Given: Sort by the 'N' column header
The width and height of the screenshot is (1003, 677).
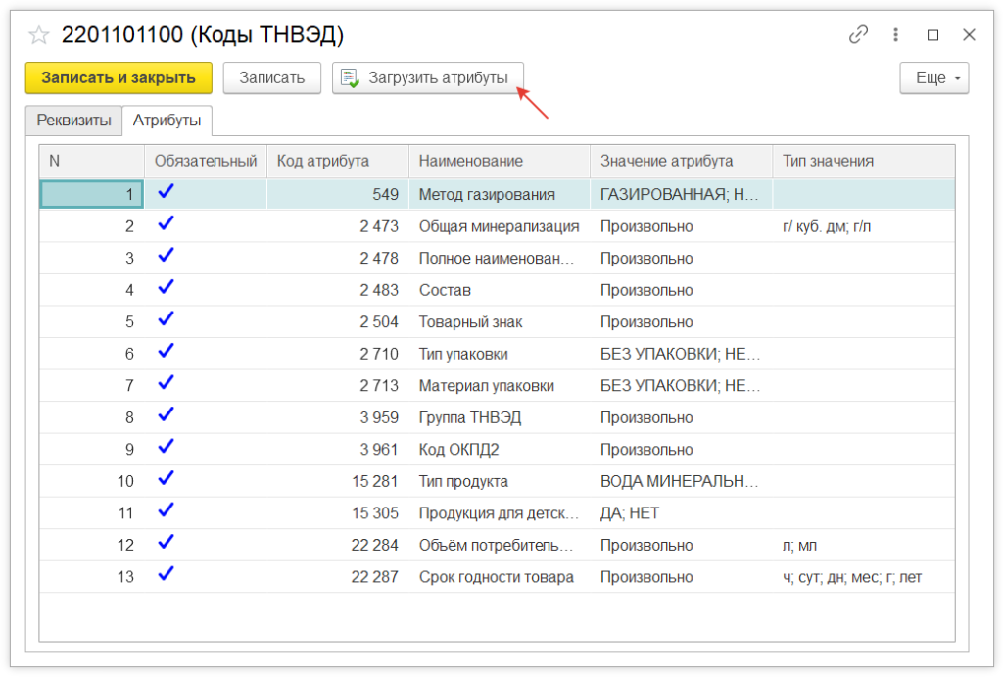Looking at the screenshot, I should point(91,162).
